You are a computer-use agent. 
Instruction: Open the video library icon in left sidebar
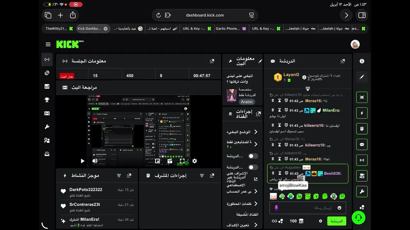47,113
